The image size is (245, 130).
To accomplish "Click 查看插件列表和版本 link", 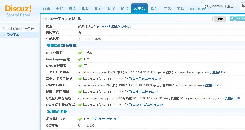I will pos(105,119).
